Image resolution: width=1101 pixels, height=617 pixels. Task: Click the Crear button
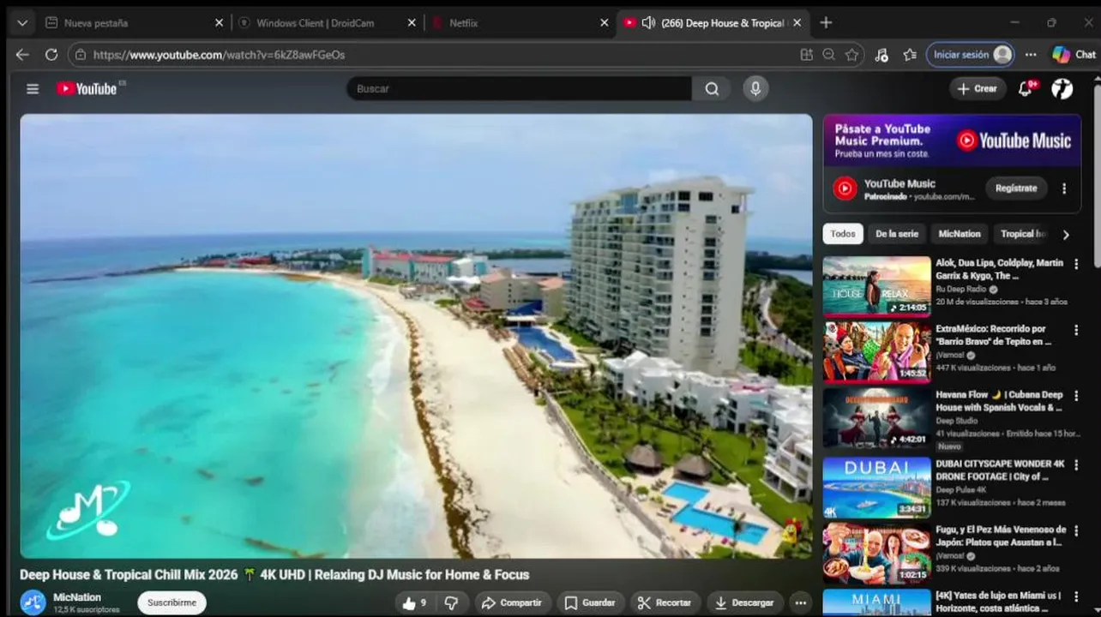(x=978, y=88)
